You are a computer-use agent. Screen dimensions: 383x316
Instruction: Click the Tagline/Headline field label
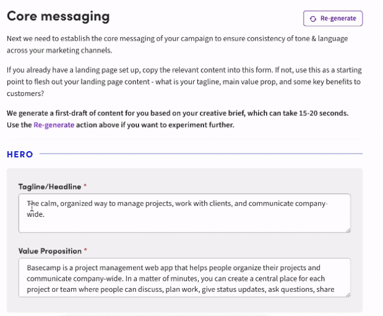[49, 187]
